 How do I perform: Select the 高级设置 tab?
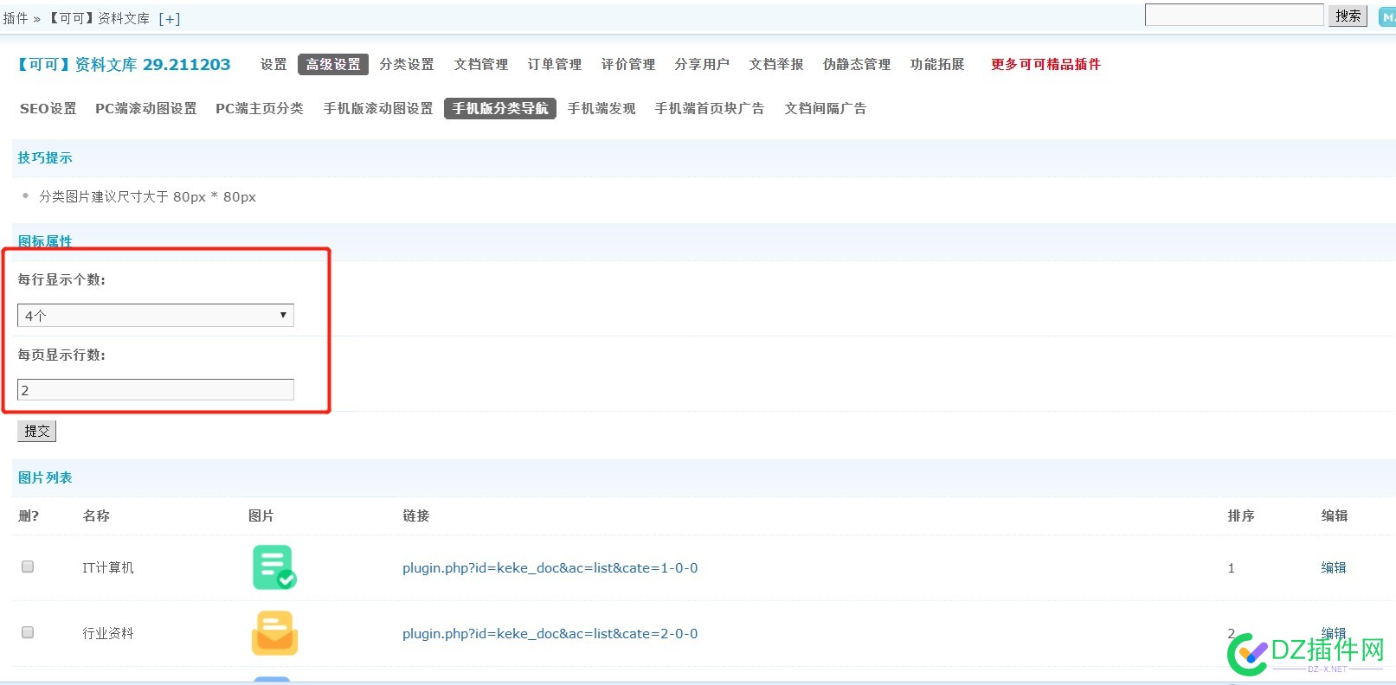(333, 65)
